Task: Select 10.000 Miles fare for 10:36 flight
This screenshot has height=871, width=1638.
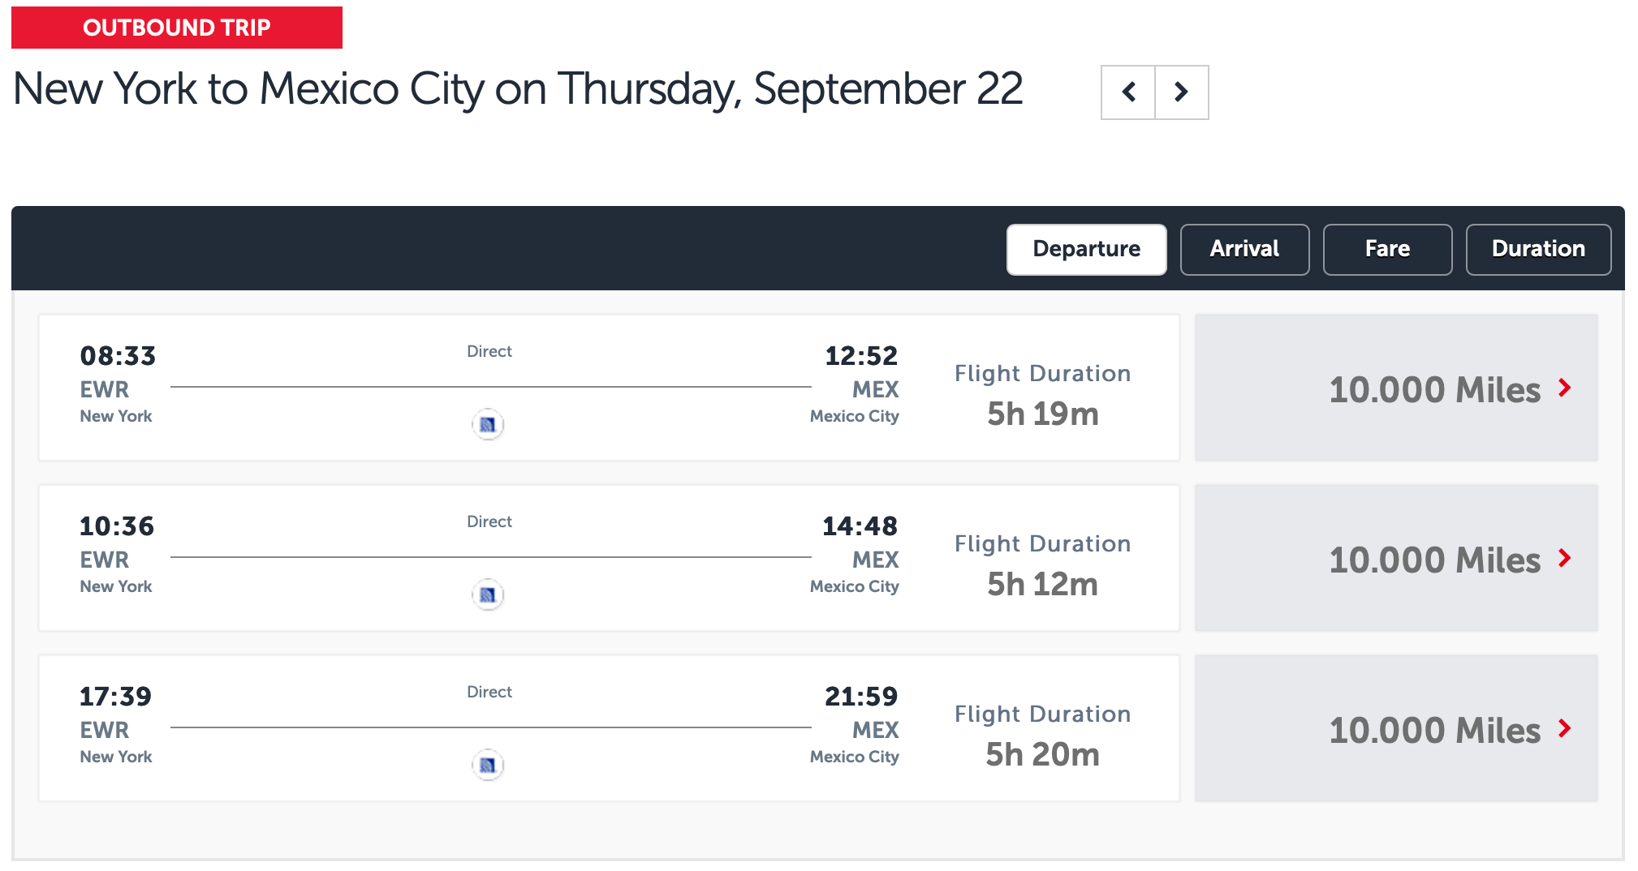Action: click(x=1433, y=560)
